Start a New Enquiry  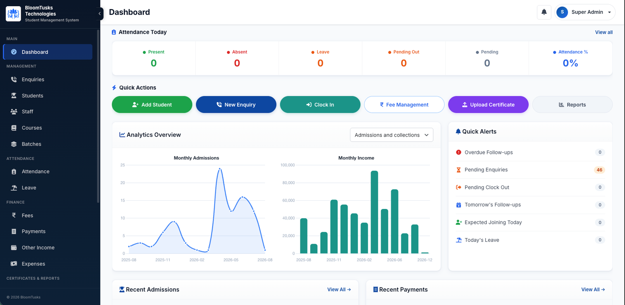point(236,105)
